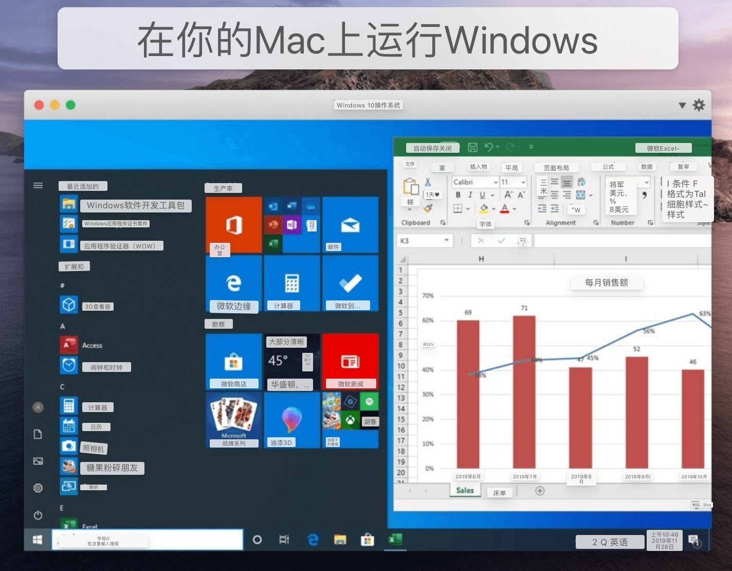Open Microsoft Store from the taskbar

coord(367,540)
